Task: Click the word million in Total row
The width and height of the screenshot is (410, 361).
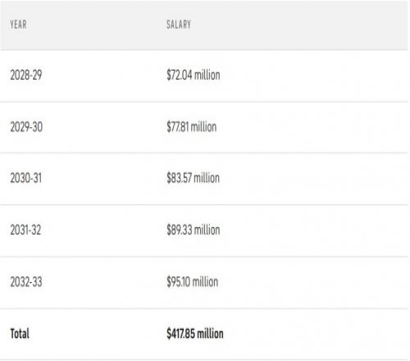Action: click(x=210, y=334)
